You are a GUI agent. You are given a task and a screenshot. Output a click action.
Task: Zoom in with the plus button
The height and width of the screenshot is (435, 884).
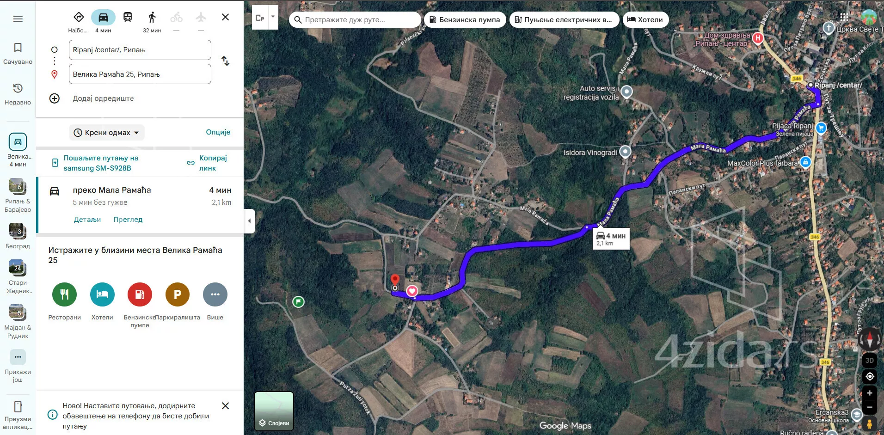point(870,393)
